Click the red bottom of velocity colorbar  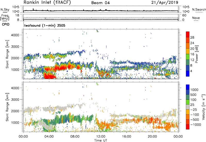[188, 127]
